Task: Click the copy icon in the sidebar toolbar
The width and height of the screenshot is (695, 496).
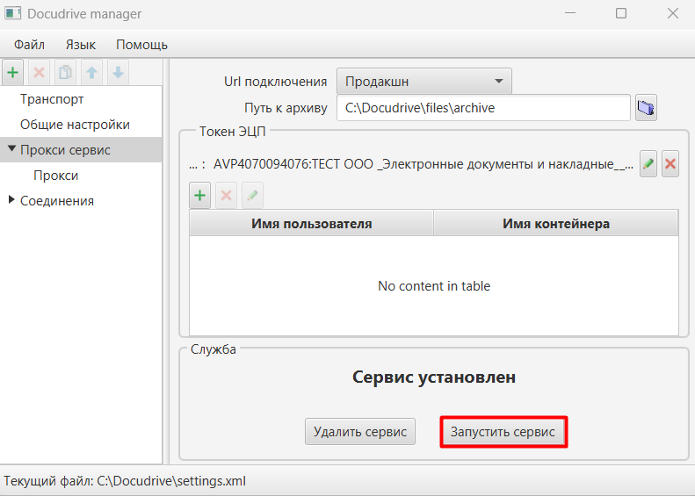Action: 65,72
